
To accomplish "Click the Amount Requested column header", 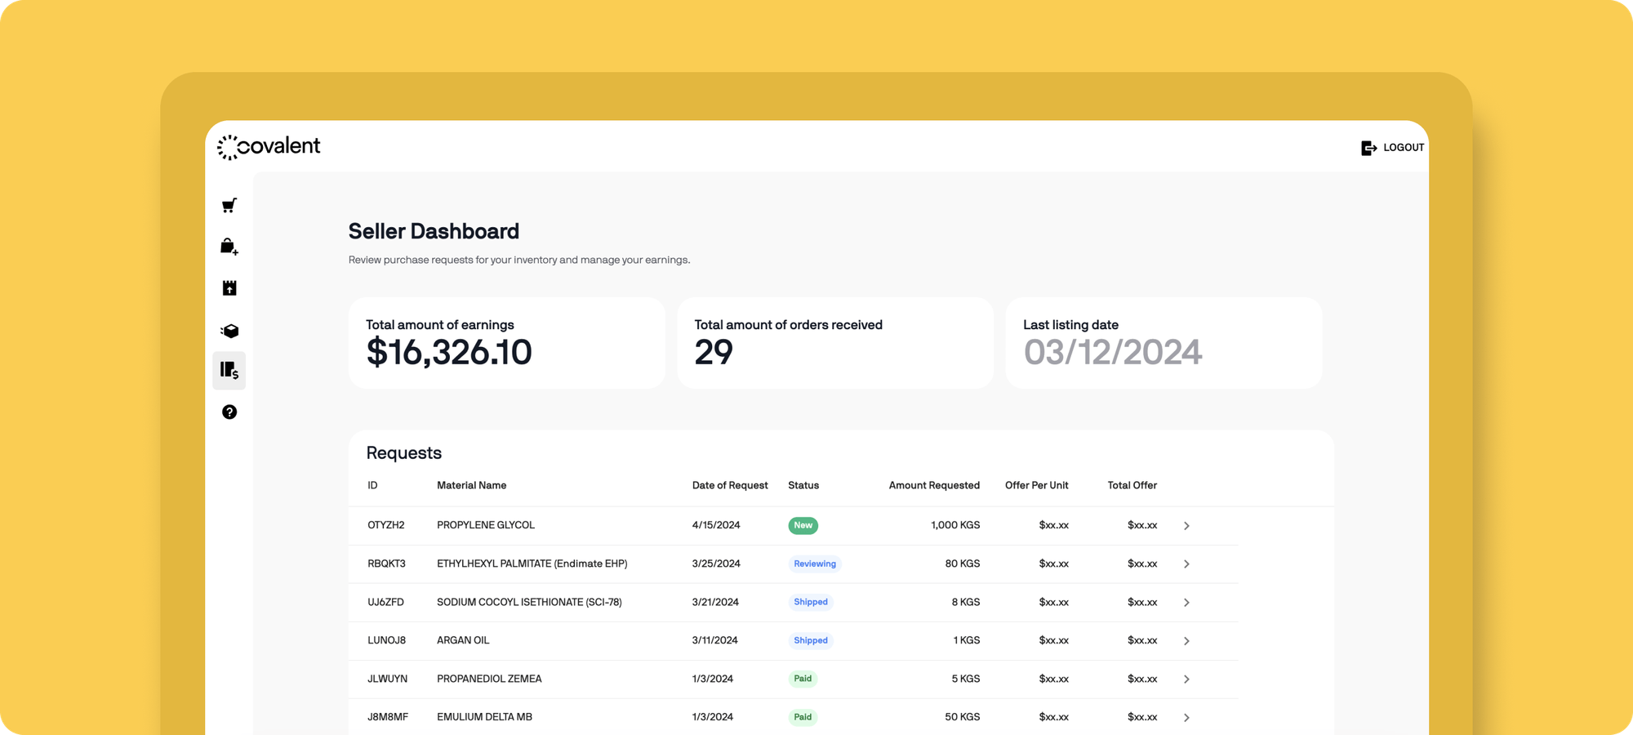I will 934,486.
